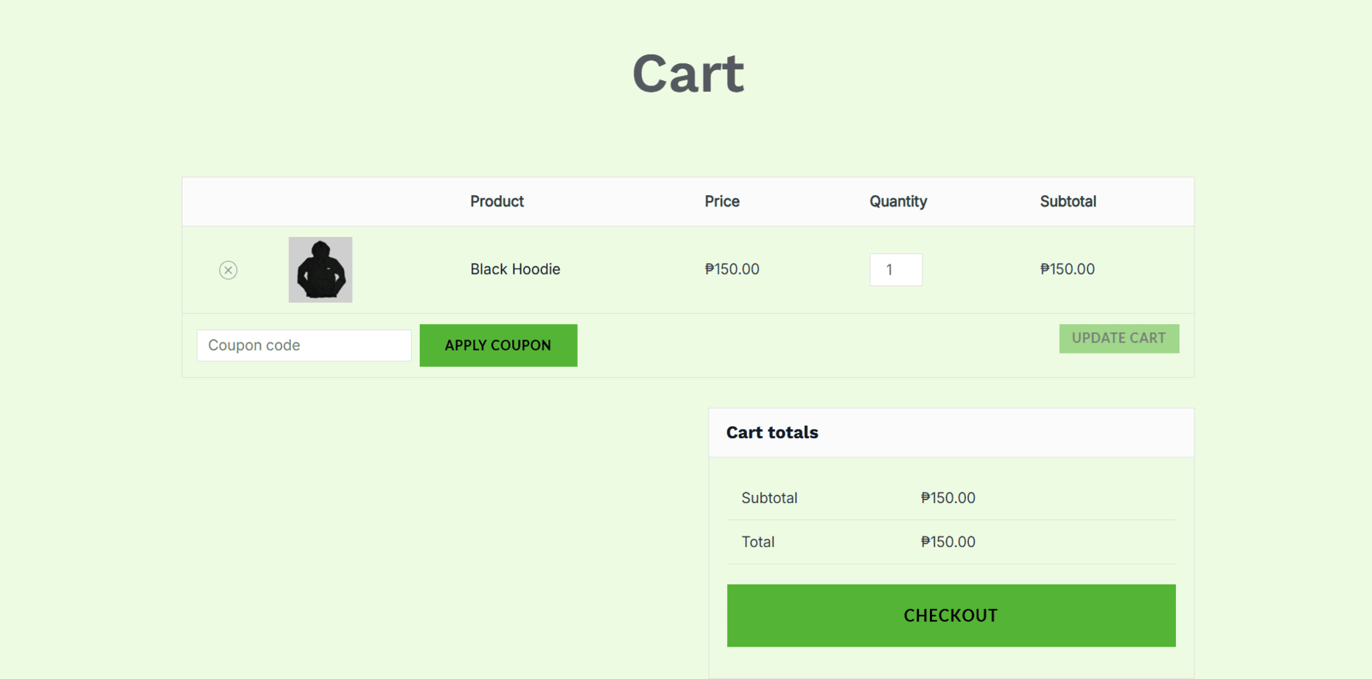Viewport: 1372px width, 679px height.
Task: Select the Subtotal amount in Cart totals
Action: pos(948,499)
